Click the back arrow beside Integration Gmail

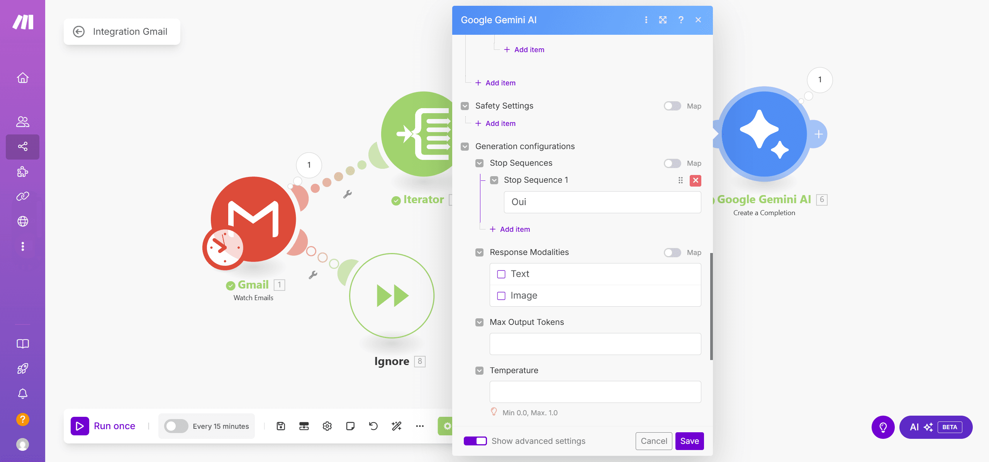[x=79, y=32]
